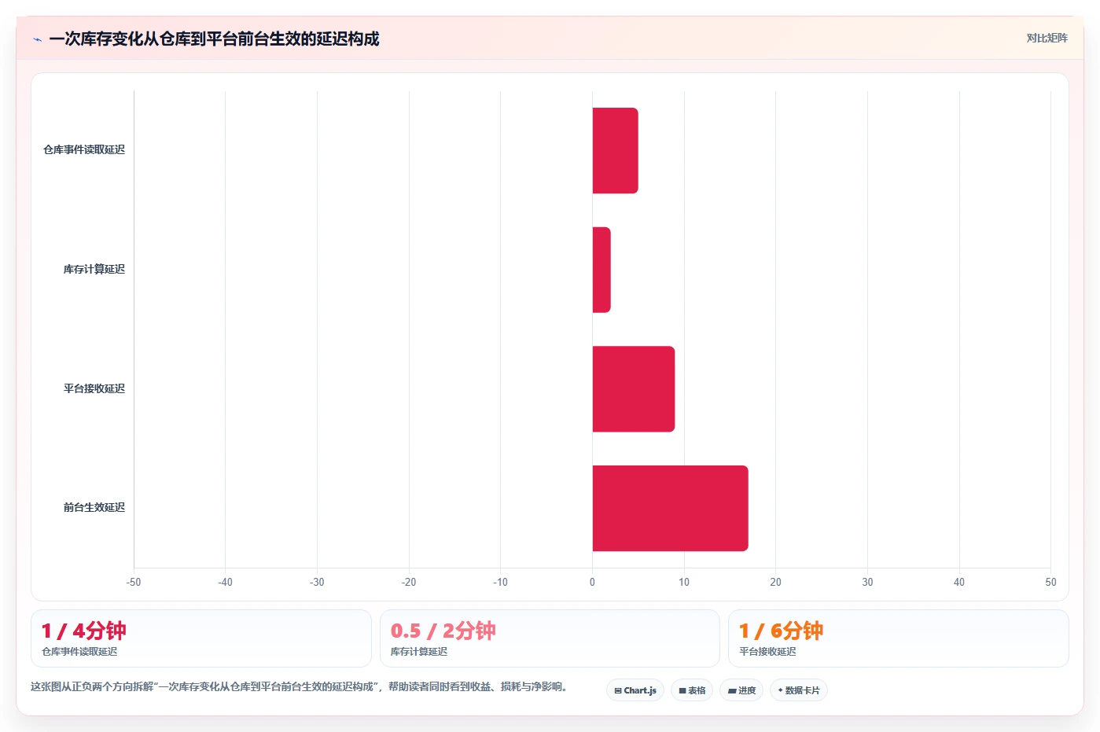Image resolution: width=1100 pixels, height=732 pixels.
Task: Click the 库存计算延迟 caption under 0.5 / 2分钟
Action: tap(419, 652)
